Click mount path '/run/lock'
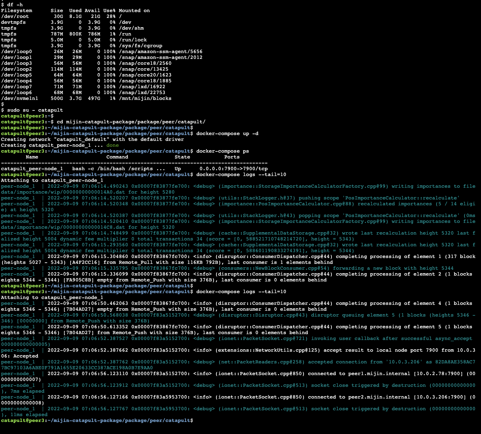Screen dimensions: 481x434 [x=133, y=40]
